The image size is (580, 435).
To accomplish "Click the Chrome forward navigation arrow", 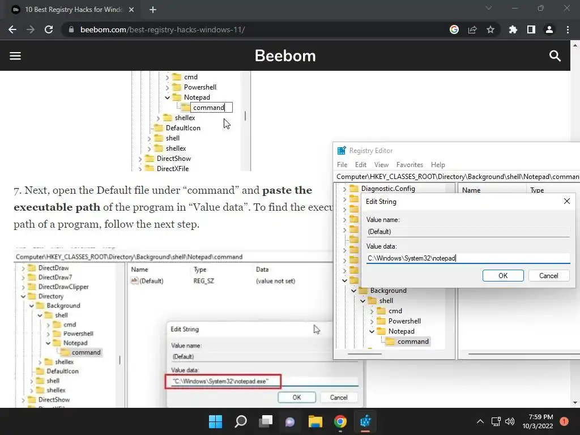I will [x=31, y=29].
